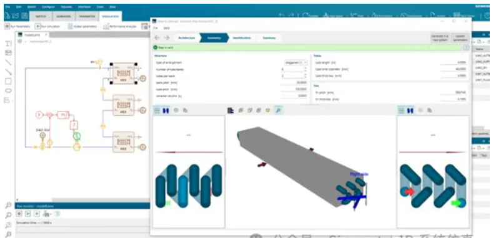Toggle tube view icon in left preview panel
This screenshot has width=491, height=238.
click(166, 110)
